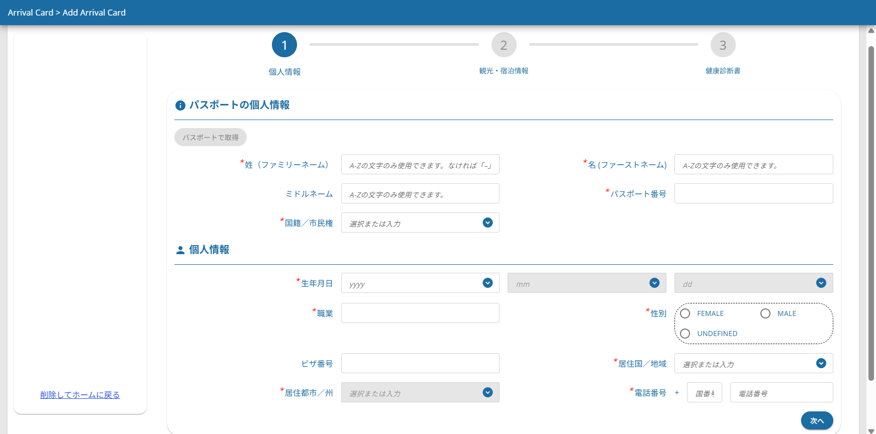
Task: Click the 削除してホームに戻る link
Action: (80, 395)
